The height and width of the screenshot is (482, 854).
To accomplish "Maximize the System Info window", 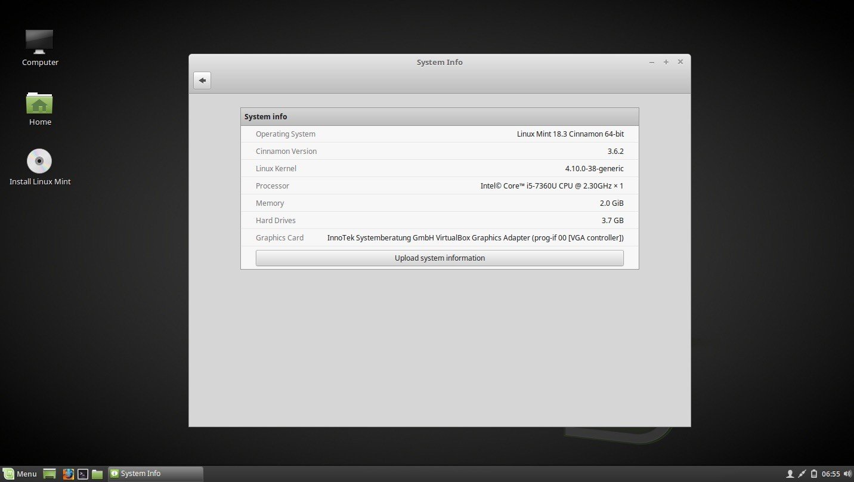I will (666, 62).
